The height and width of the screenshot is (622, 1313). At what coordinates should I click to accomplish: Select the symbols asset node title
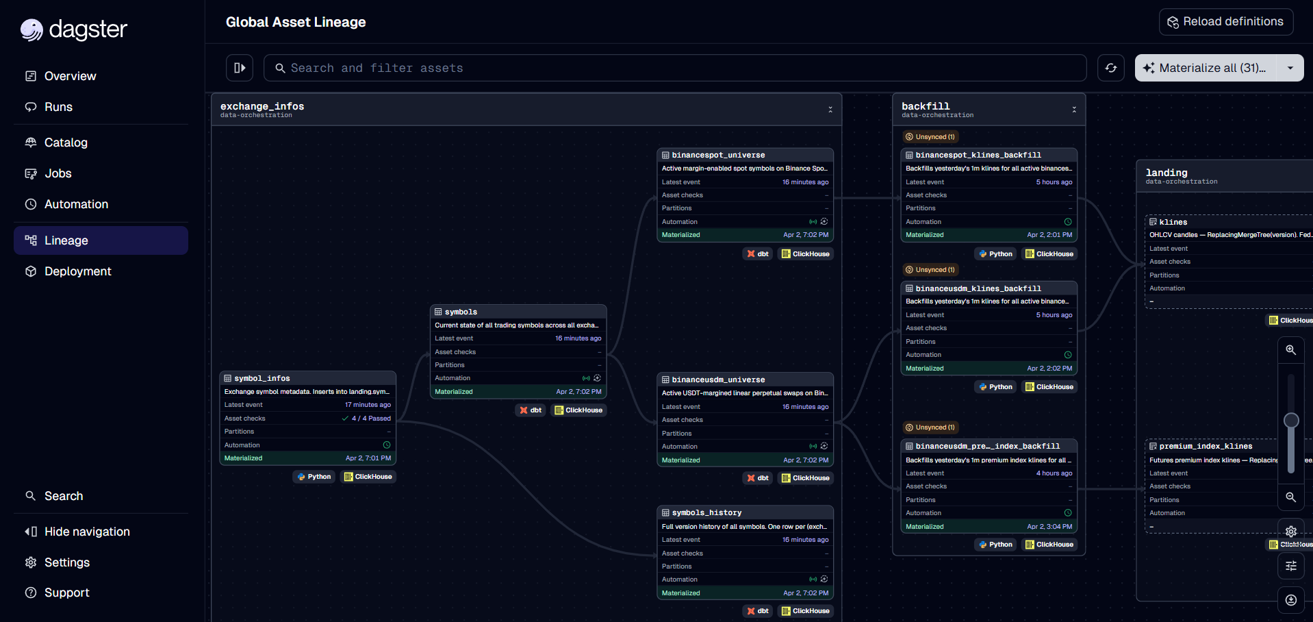(461, 312)
